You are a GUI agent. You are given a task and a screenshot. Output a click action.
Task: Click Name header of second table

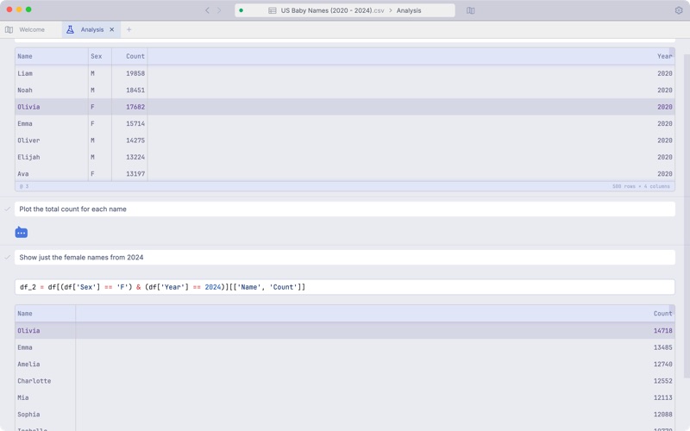(x=46, y=314)
